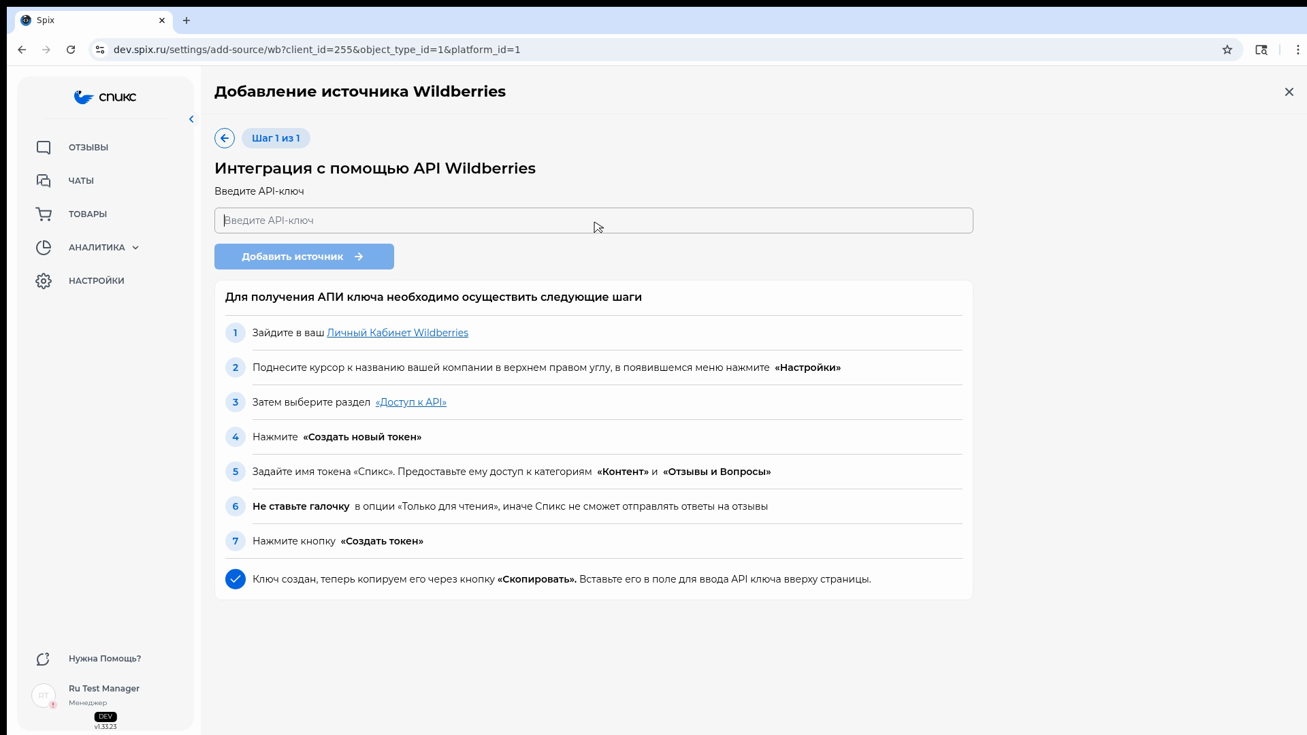1307x735 pixels.
Task: Collapse the sidebar with the chevron arrow
Action: point(191,119)
